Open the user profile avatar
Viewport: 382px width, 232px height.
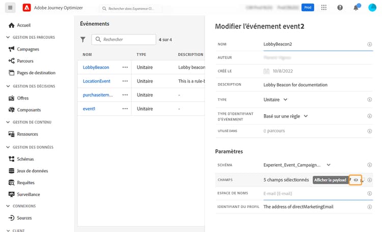(x=372, y=8)
